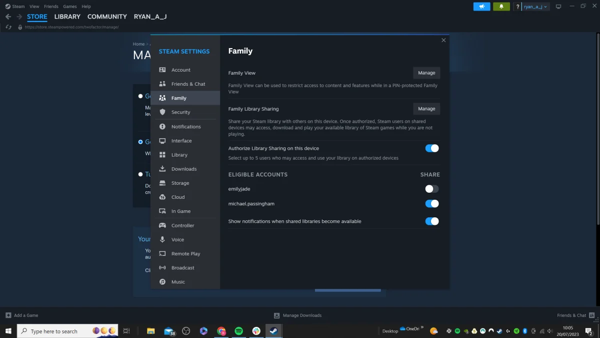Expand hidden taskbar toolbar chevron
The height and width of the screenshot is (338, 600).
(x=422, y=327)
